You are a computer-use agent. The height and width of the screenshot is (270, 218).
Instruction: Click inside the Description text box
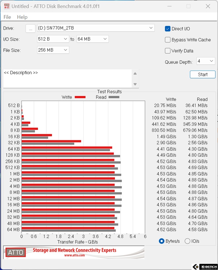(67, 78)
